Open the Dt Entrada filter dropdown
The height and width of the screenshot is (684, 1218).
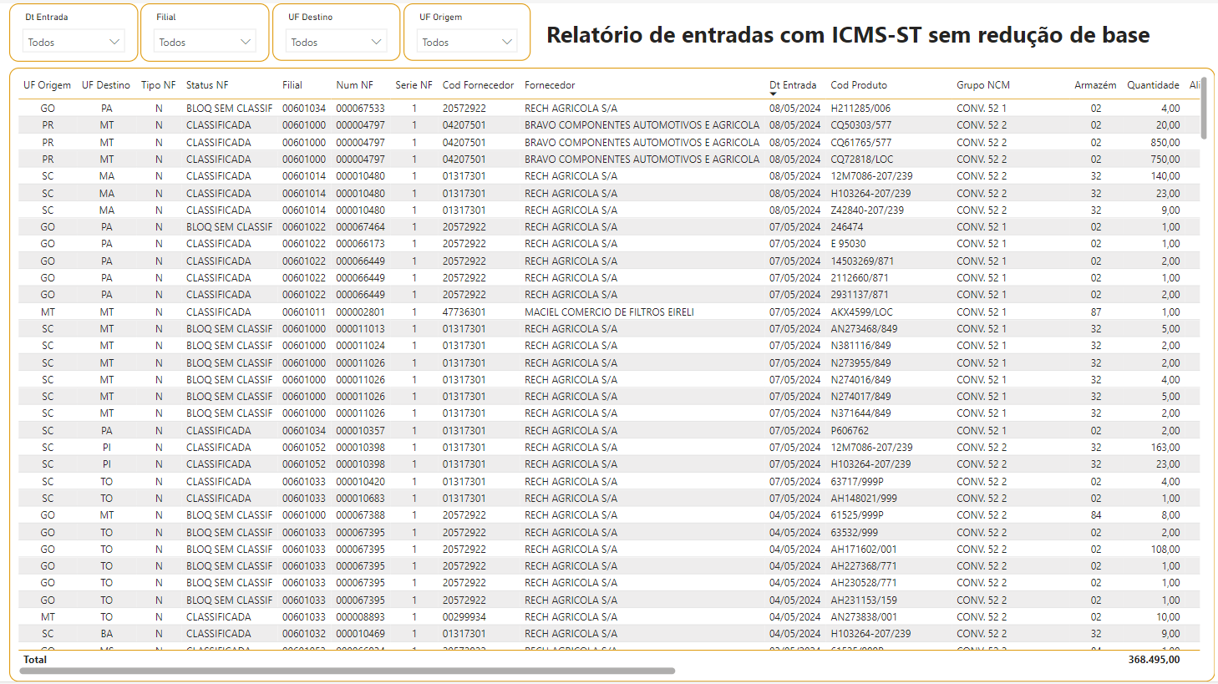coord(74,42)
